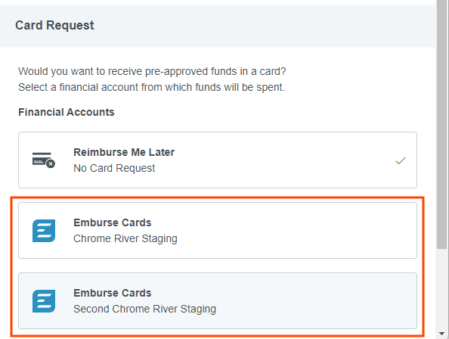Click the Reimburse Me Later title text
The image size is (449, 339).
124,152
